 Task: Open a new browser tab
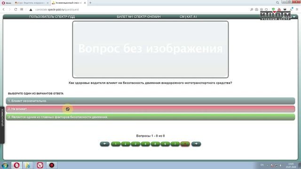[x=90, y=3]
